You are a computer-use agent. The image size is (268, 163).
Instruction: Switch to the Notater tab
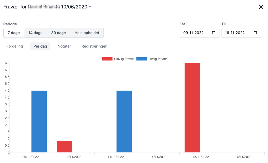coord(64,46)
